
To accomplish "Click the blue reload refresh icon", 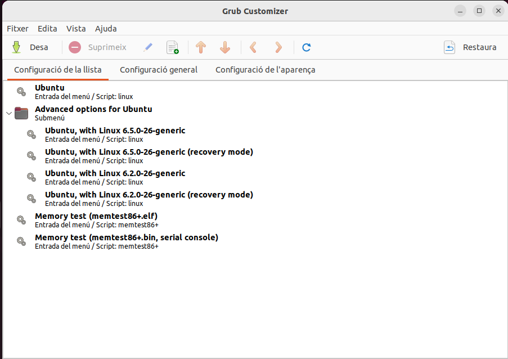I will click(307, 47).
